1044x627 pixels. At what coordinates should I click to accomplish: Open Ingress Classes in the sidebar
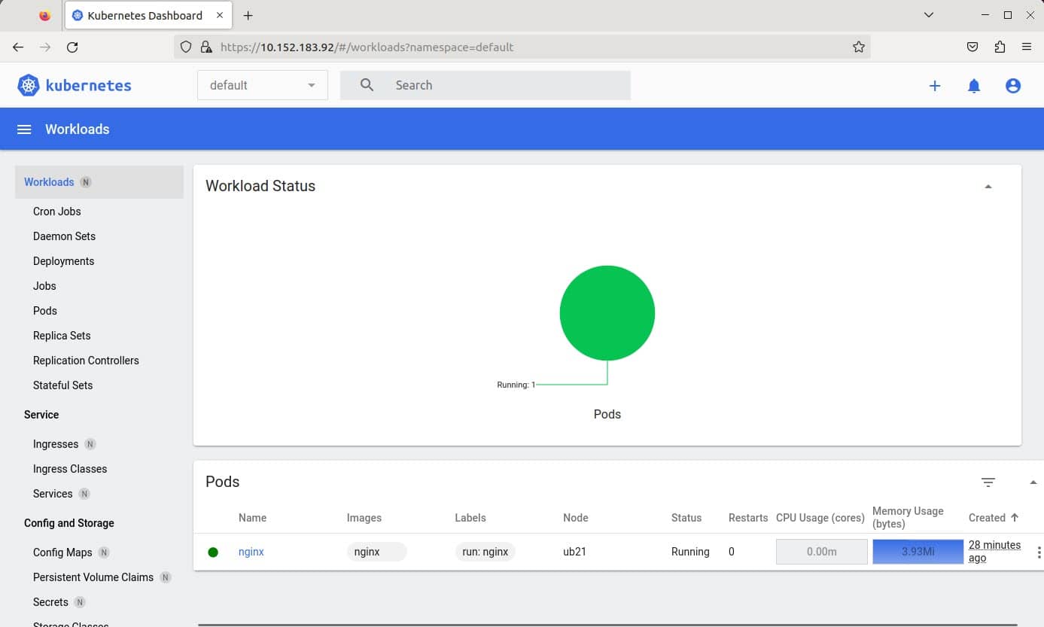(70, 469)
